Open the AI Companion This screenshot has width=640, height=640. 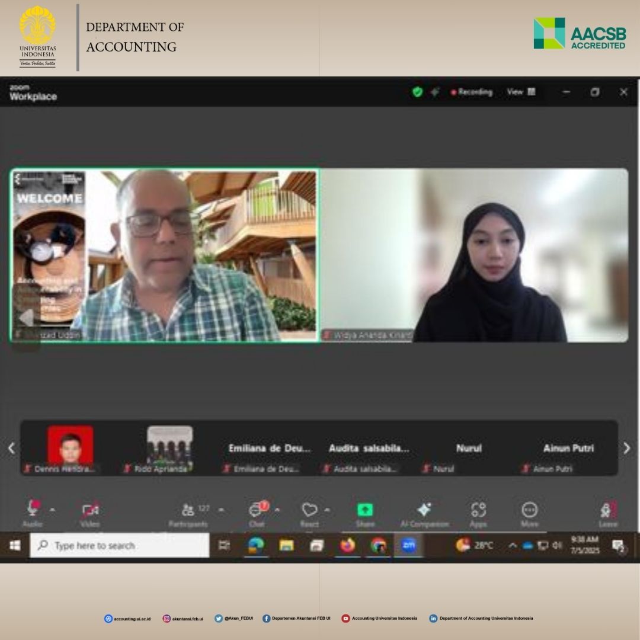click(x=424, y=510)
